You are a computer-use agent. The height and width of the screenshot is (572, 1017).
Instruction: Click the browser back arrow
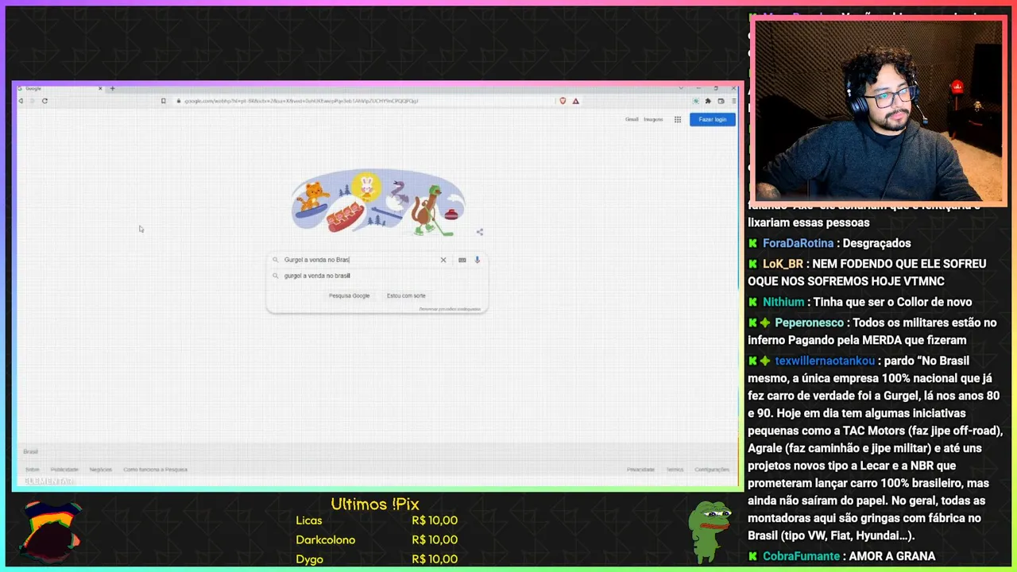[x=21, y=101]
